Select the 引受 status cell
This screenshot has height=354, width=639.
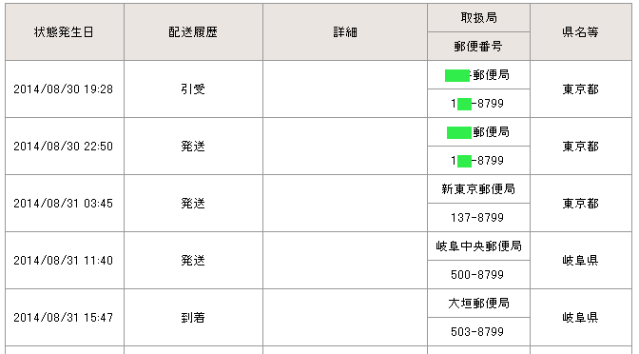[x=193, y=88]
